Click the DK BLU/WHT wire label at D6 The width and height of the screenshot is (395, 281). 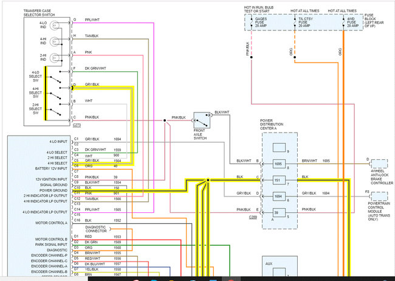pos(95,264)
